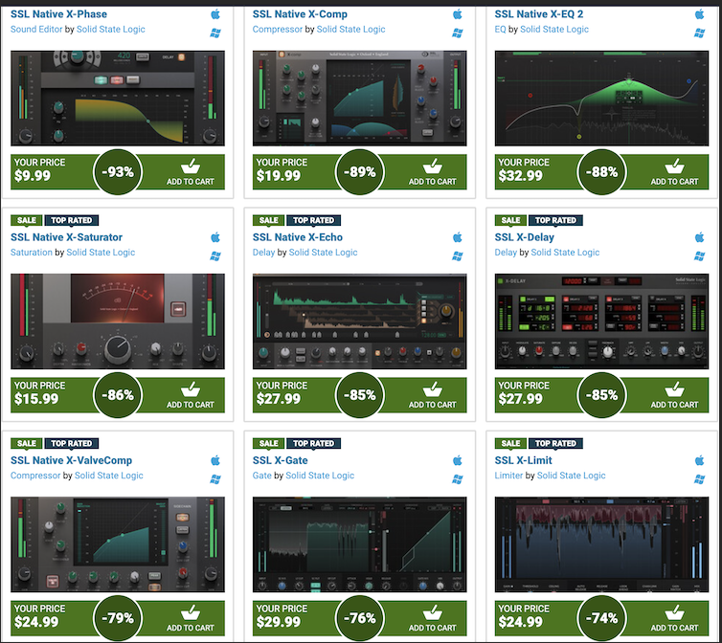722x643 pixels.
Task: Open the X-Comp plugin screenshot thumbnail
Action: (x=360, y=98)
